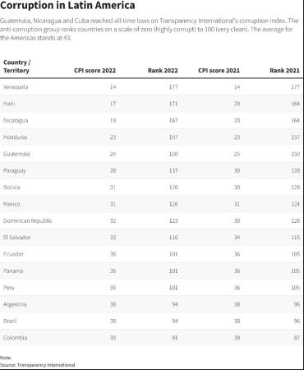This screenshot has width=304, height=370.
Task: Click the Corruption in Latin America title
Action: (67, 5)
